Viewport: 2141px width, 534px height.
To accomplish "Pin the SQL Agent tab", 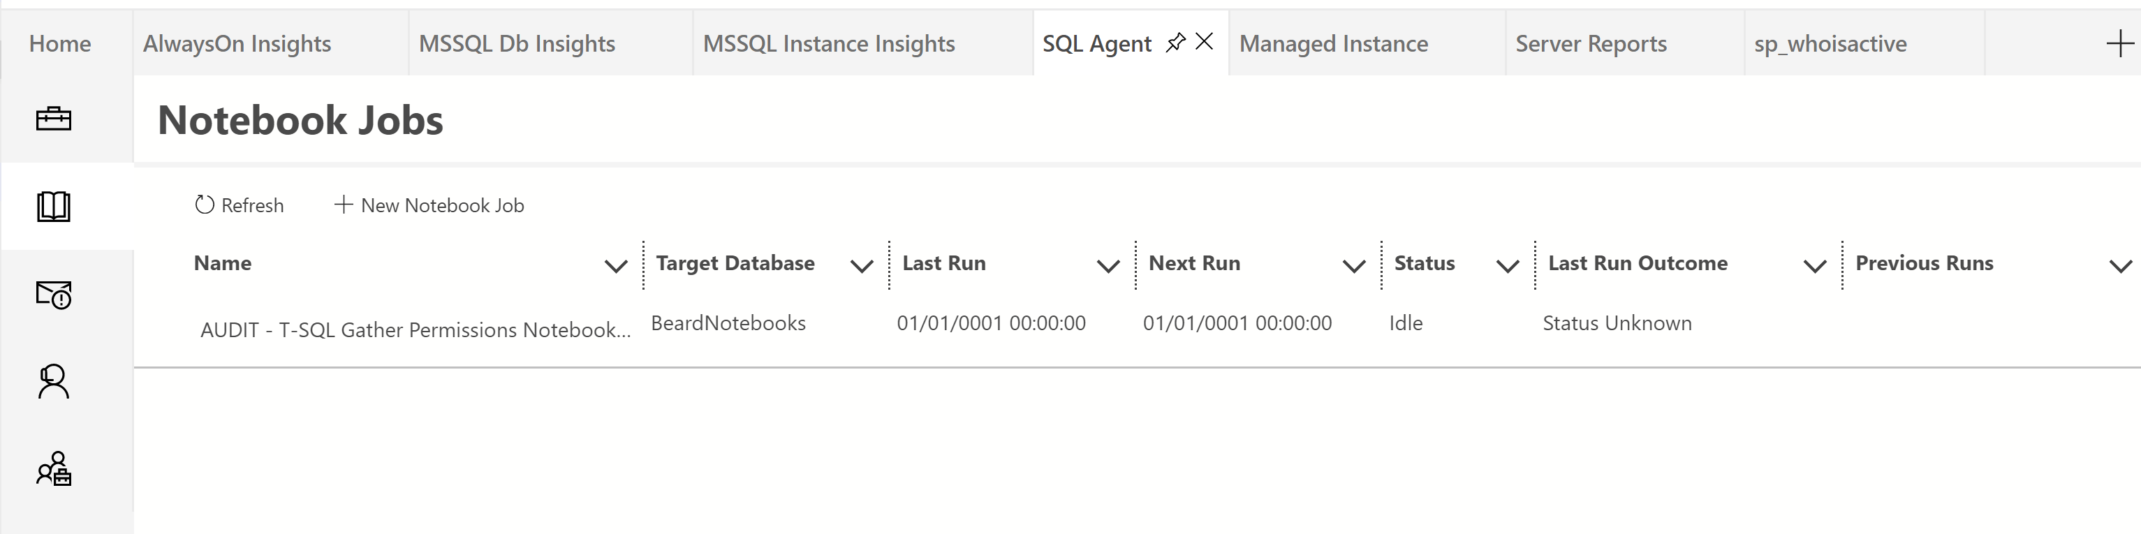I will click(1175, 43).
